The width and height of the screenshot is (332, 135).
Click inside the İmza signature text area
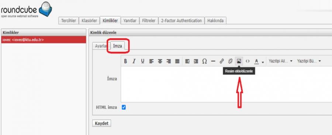pos(226,84)
